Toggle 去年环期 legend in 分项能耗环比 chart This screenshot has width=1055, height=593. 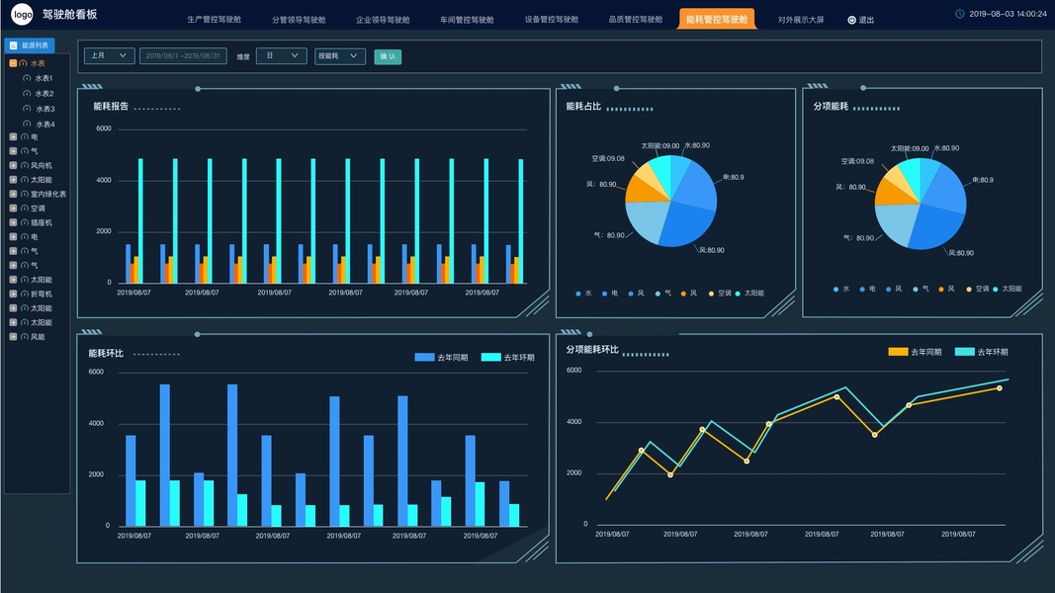[982, 352]
